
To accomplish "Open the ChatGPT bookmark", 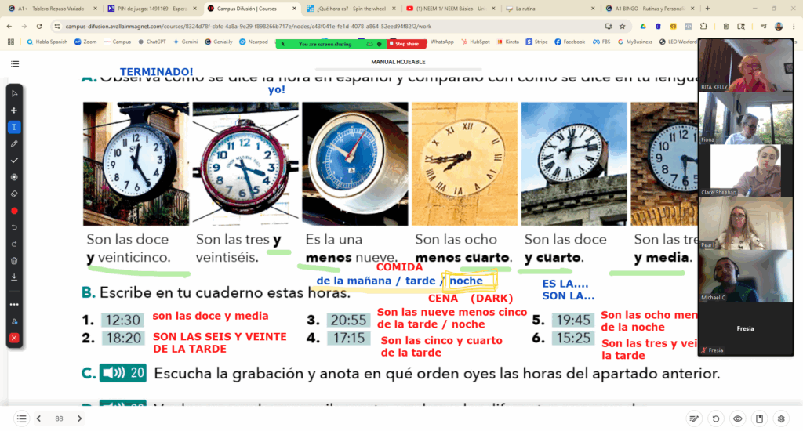I will pyautogui.click(x=151, y=42).
